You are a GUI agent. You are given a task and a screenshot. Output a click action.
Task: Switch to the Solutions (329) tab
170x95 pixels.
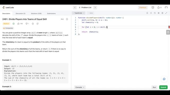click(x=36, y=13)
